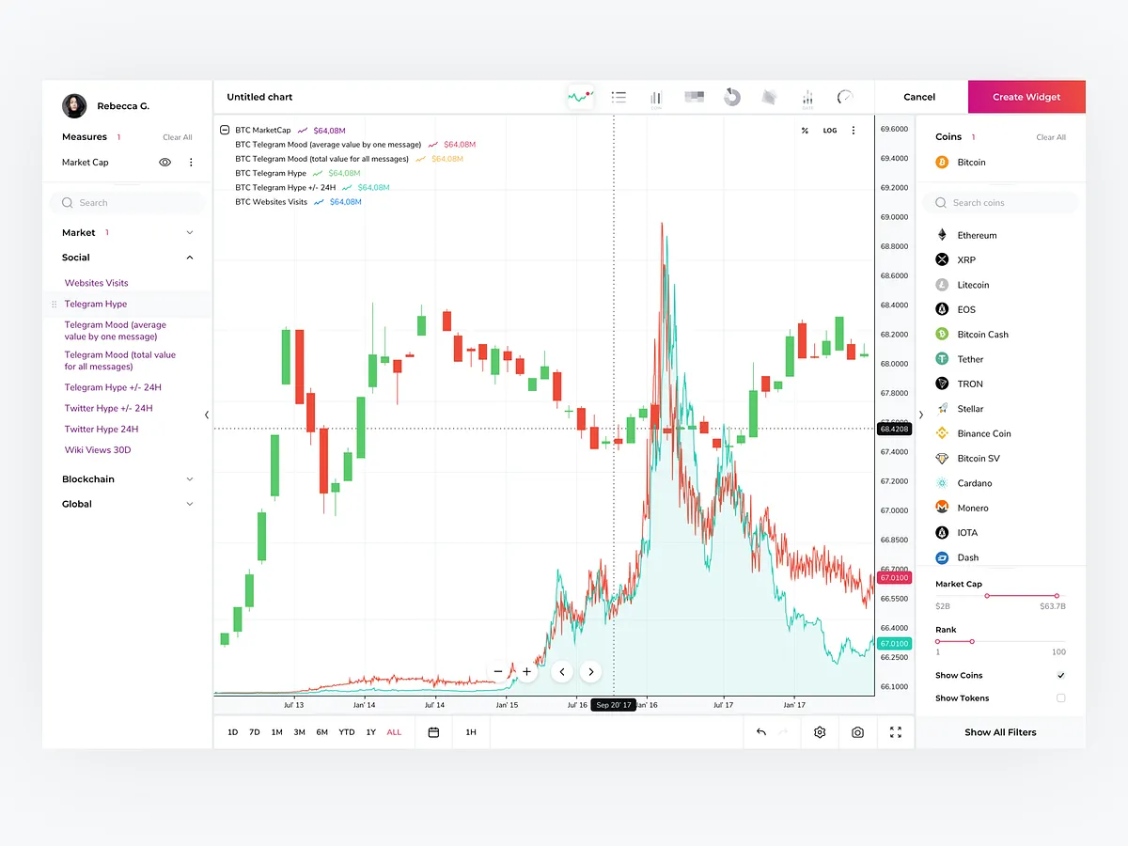Select the gauge widget type
The width and height of the screenshot is (1128, 846).
pos(844,97)
